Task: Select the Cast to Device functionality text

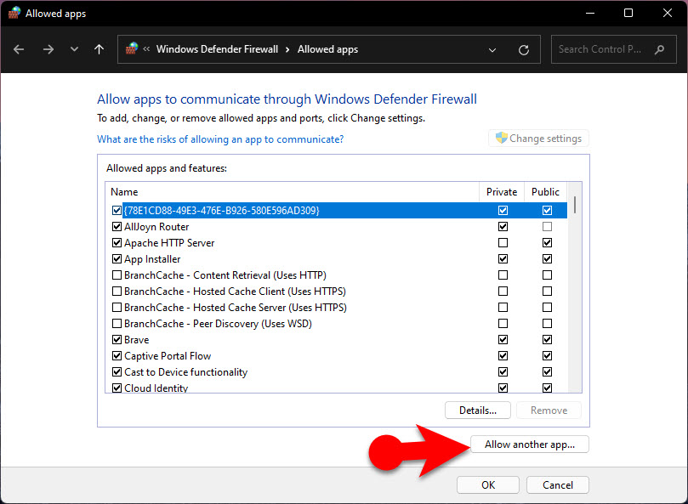Action: click(186, 372)
